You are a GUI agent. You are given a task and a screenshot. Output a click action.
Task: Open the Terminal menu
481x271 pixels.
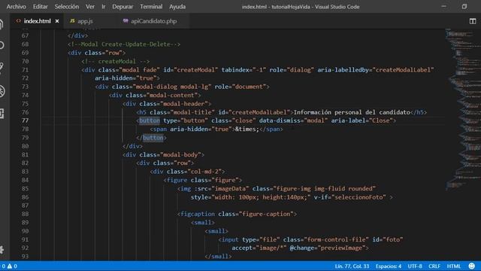tap(151, 7)
